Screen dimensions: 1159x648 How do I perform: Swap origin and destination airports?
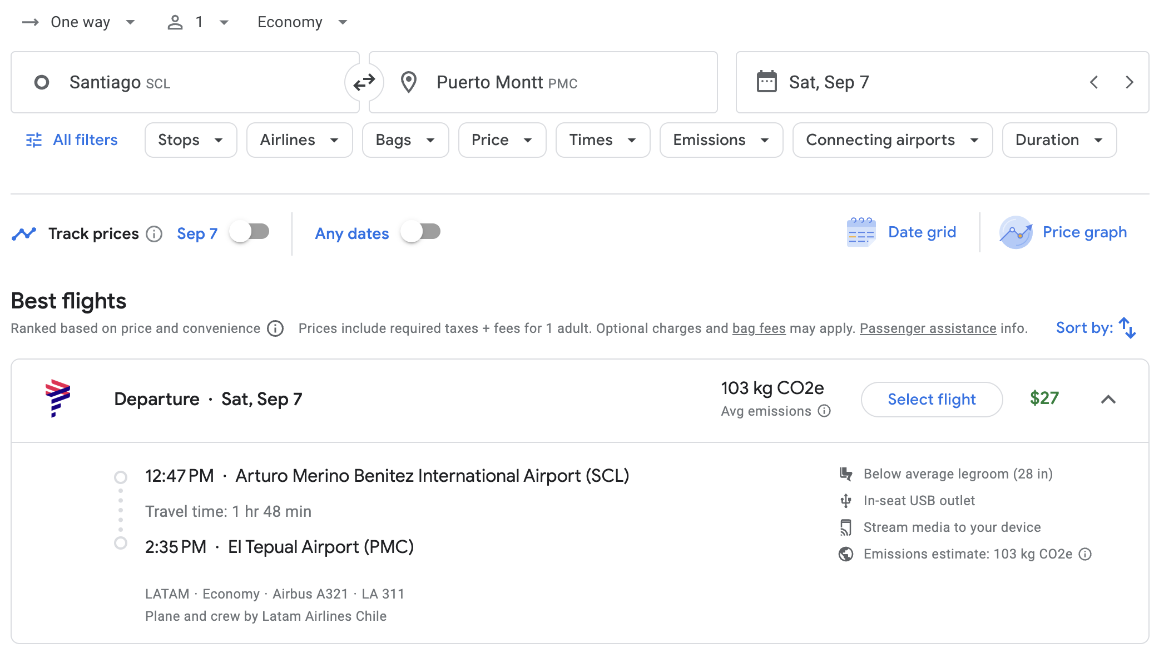tap(364, 83)
